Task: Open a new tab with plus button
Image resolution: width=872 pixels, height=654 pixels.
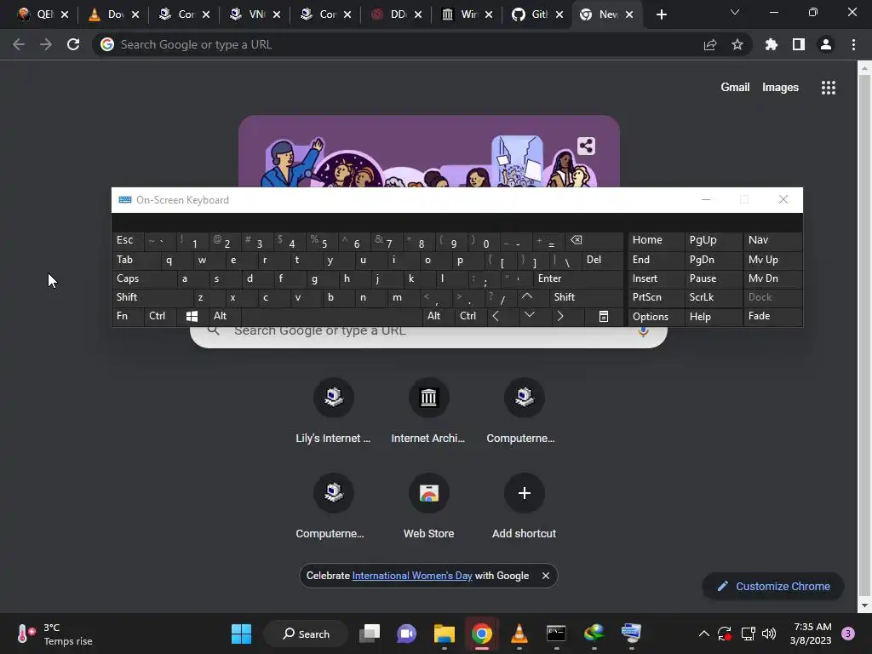Action: (x=661, y=14)
